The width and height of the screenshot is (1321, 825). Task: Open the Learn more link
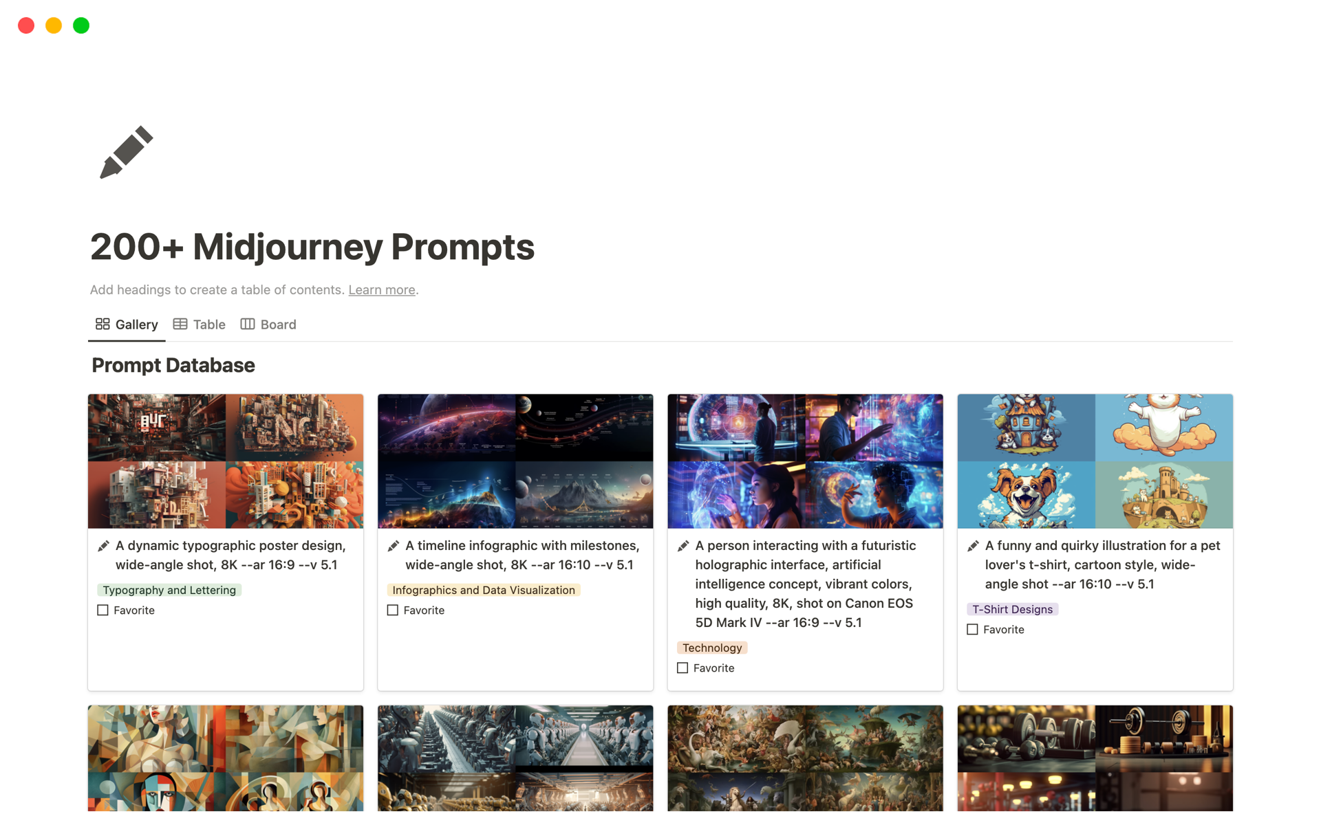tap(382, 289)
